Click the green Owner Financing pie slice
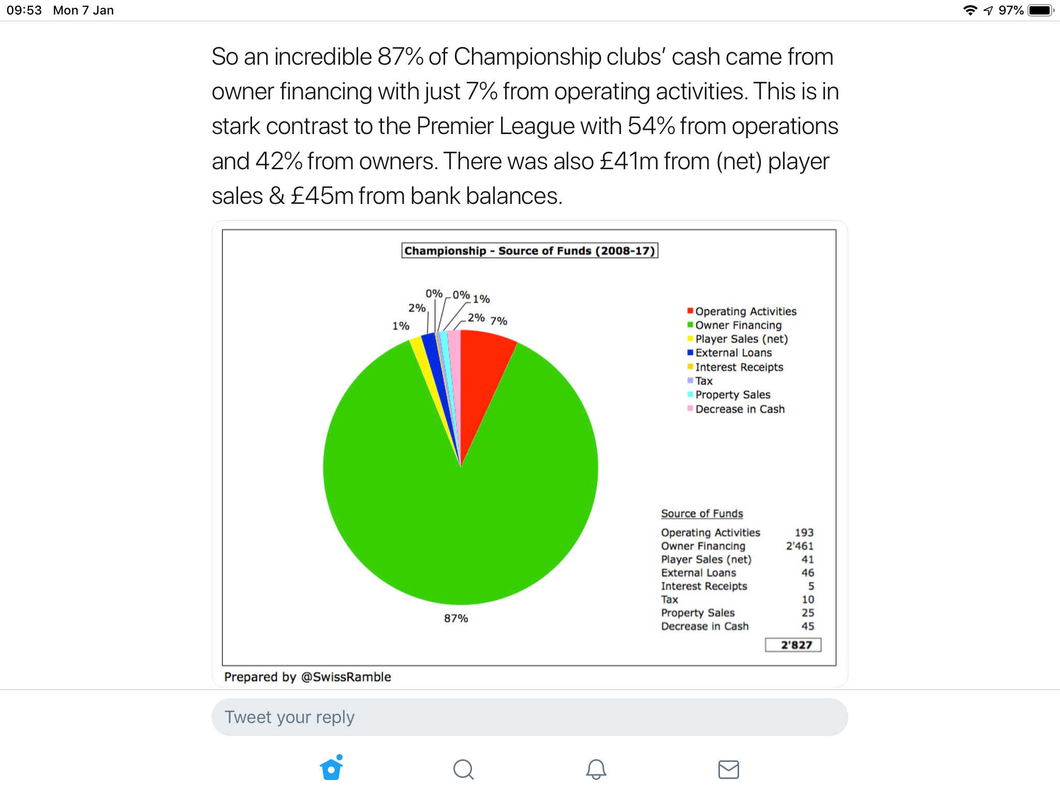Viewport: 1060px width, 795px height. (461, 518)
